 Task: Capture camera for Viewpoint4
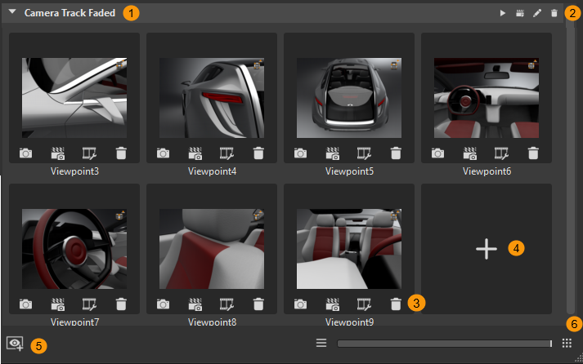163,153
